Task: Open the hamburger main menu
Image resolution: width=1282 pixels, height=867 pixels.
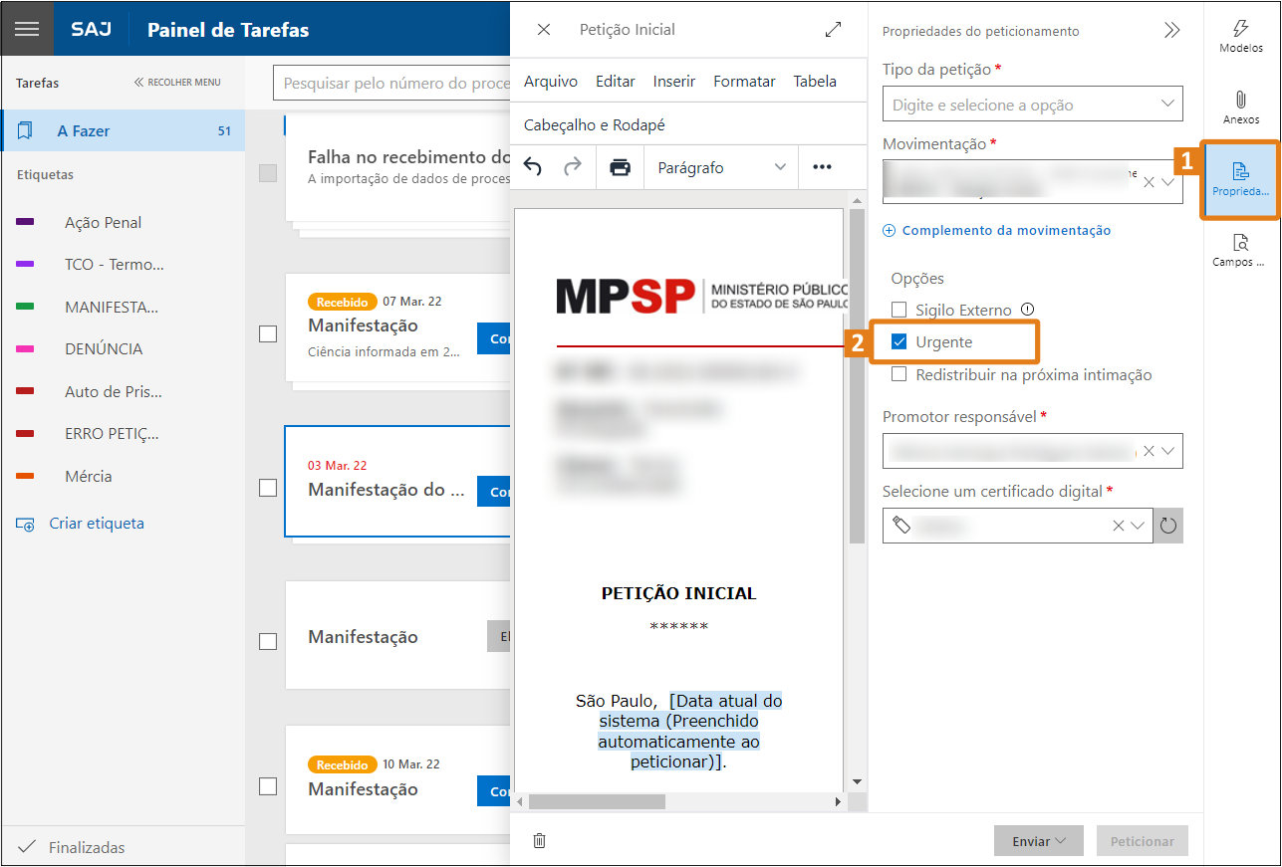Action: pyautogui.click(x=27, y=29)
